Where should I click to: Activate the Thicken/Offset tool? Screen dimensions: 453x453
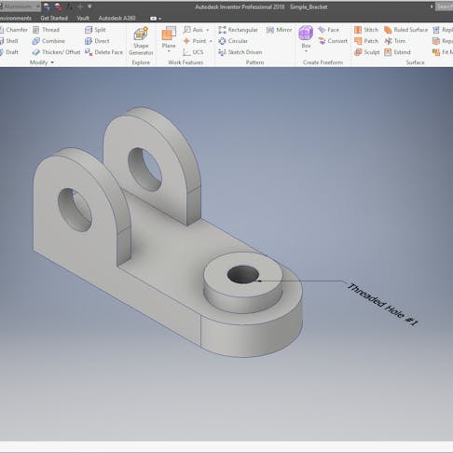coord(56,52)
